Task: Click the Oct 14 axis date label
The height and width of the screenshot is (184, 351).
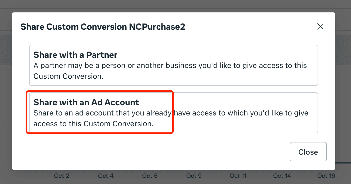Action: pyautogui.click(x=282, y=176)
